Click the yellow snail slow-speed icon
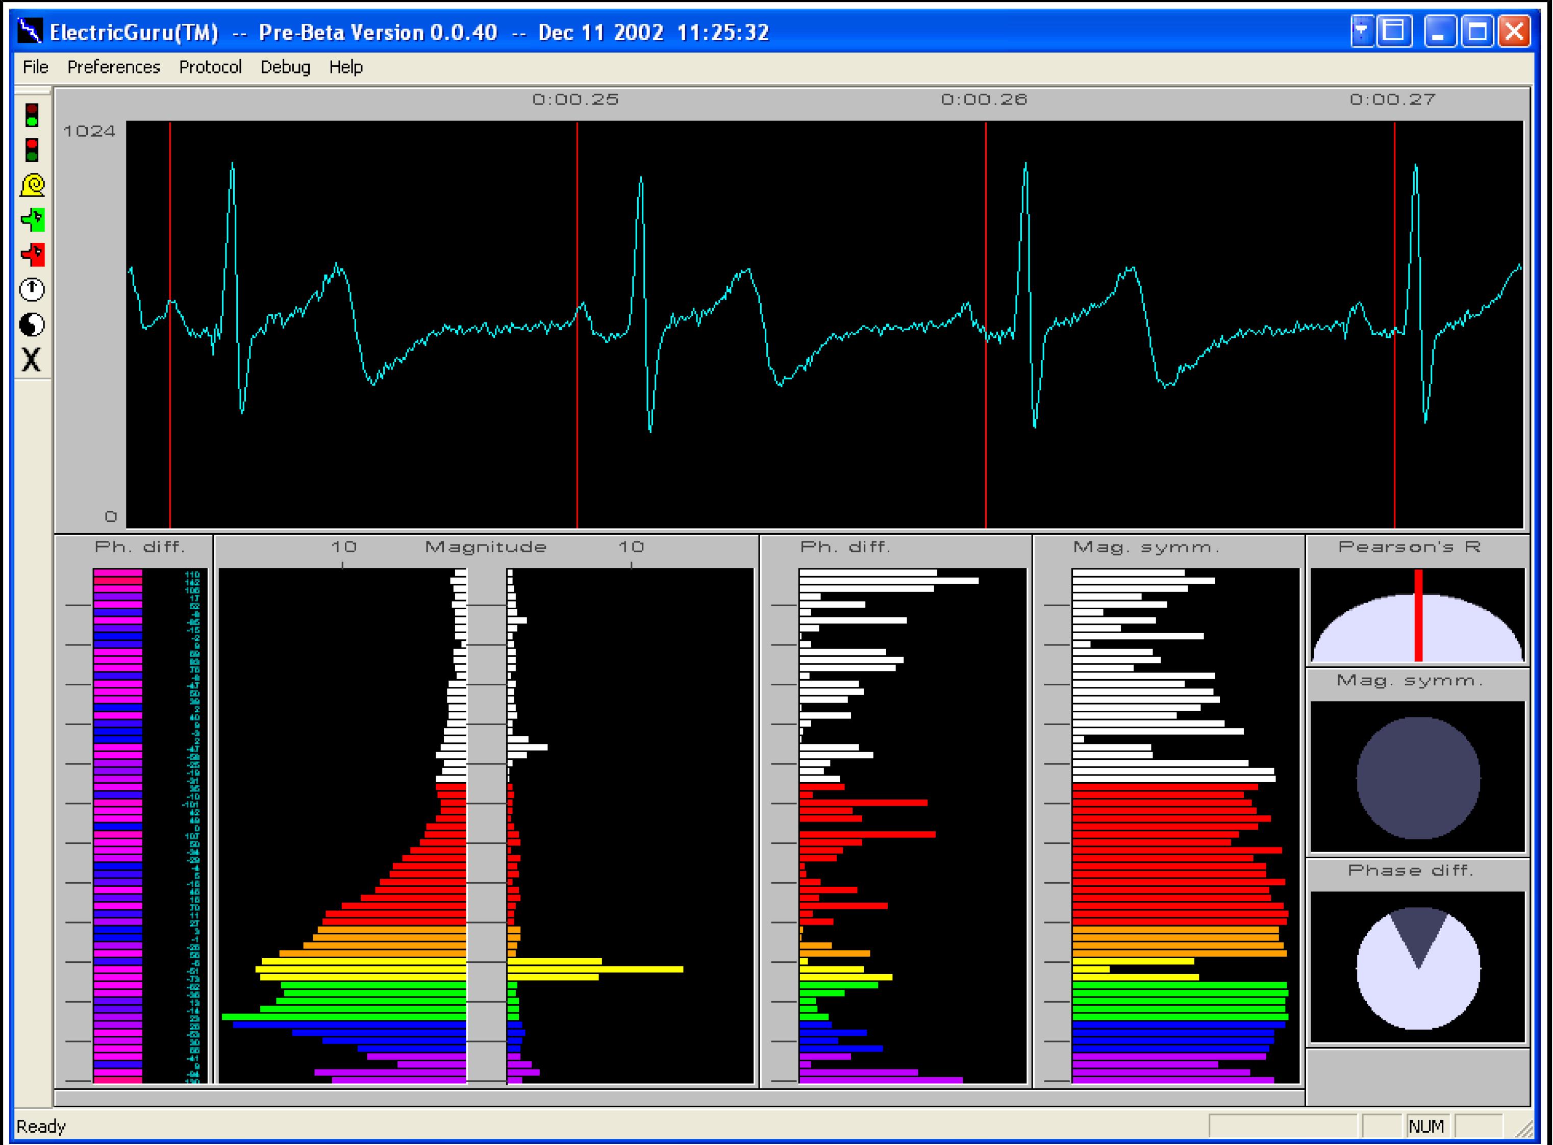Viewport: 1553px width, 1145px height. tap(33, 185)
